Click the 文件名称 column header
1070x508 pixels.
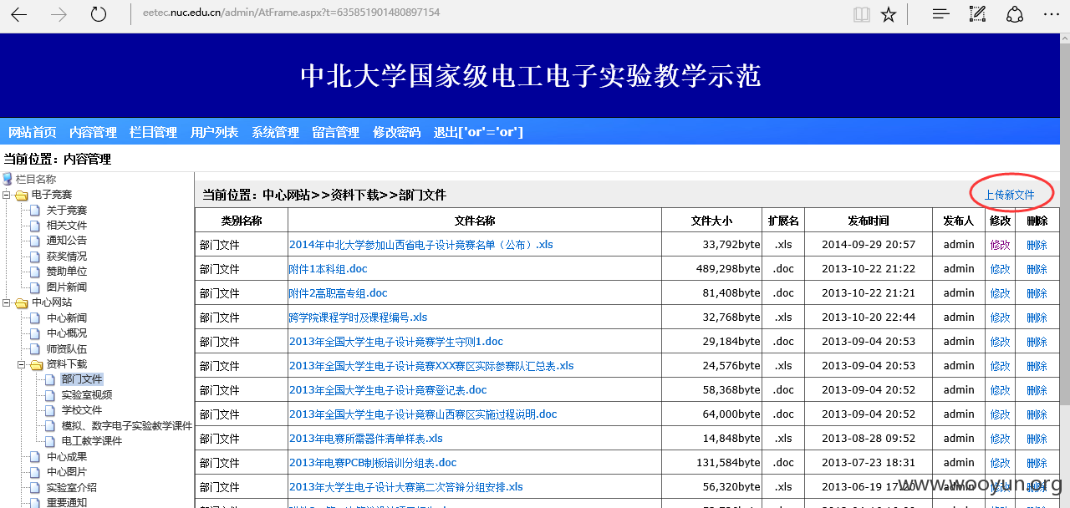pos(475,221)
